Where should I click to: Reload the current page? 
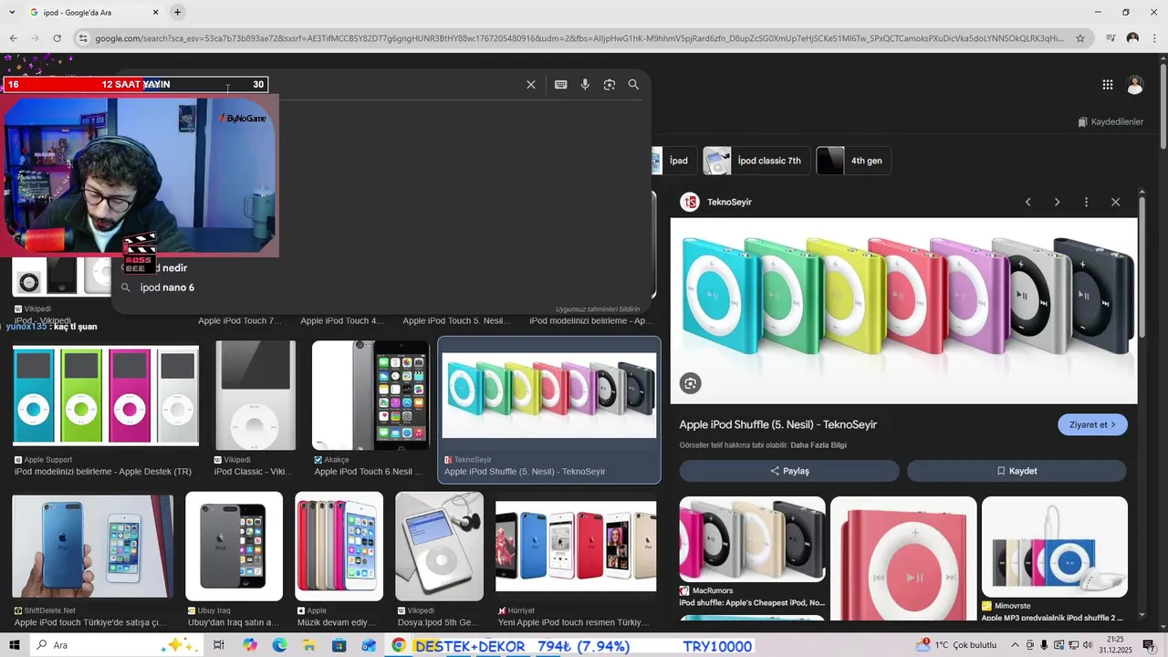(x=57, y=38)
